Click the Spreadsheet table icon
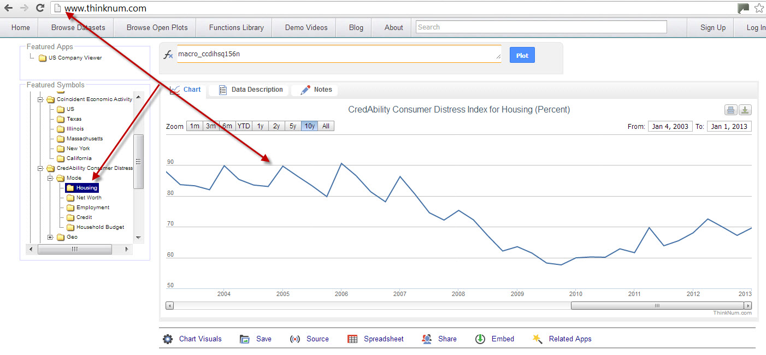Screen dimensions: 766x355 click(352, 339)
